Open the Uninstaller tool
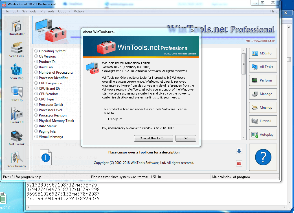 (x=16, y=28)
